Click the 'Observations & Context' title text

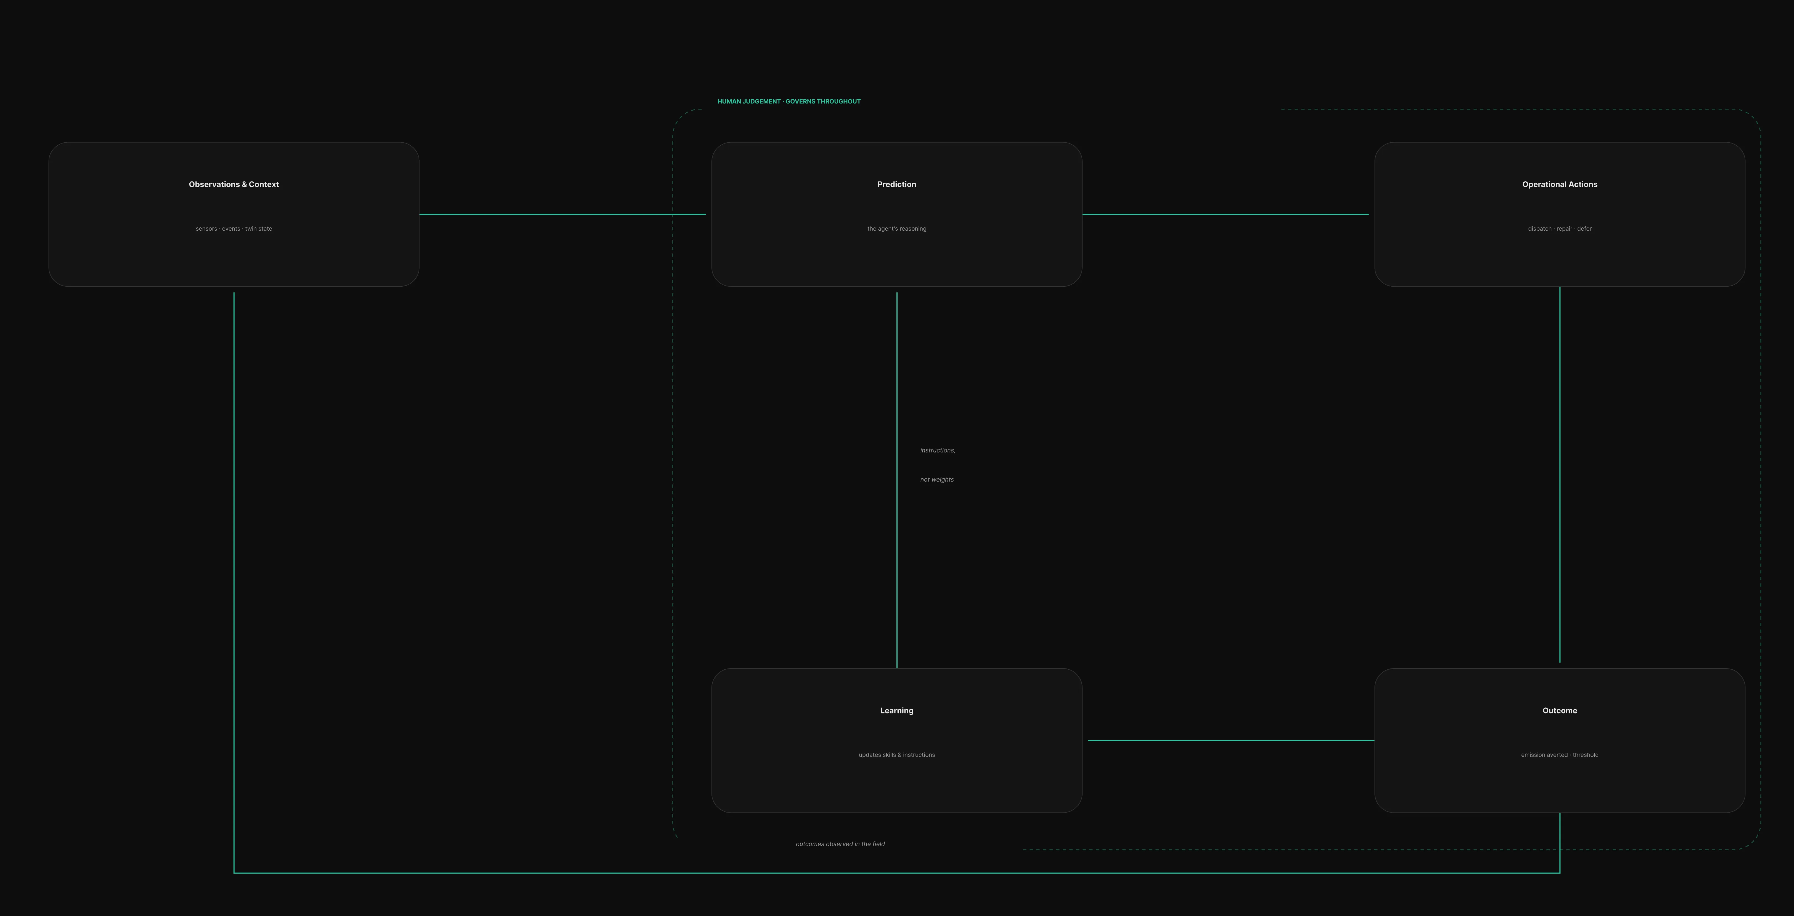(234, 185)
